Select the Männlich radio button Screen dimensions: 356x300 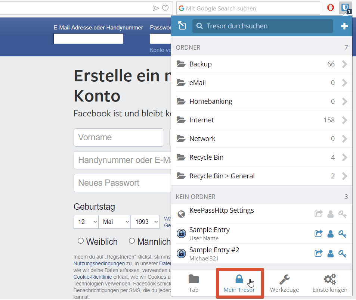coord(132,241)
